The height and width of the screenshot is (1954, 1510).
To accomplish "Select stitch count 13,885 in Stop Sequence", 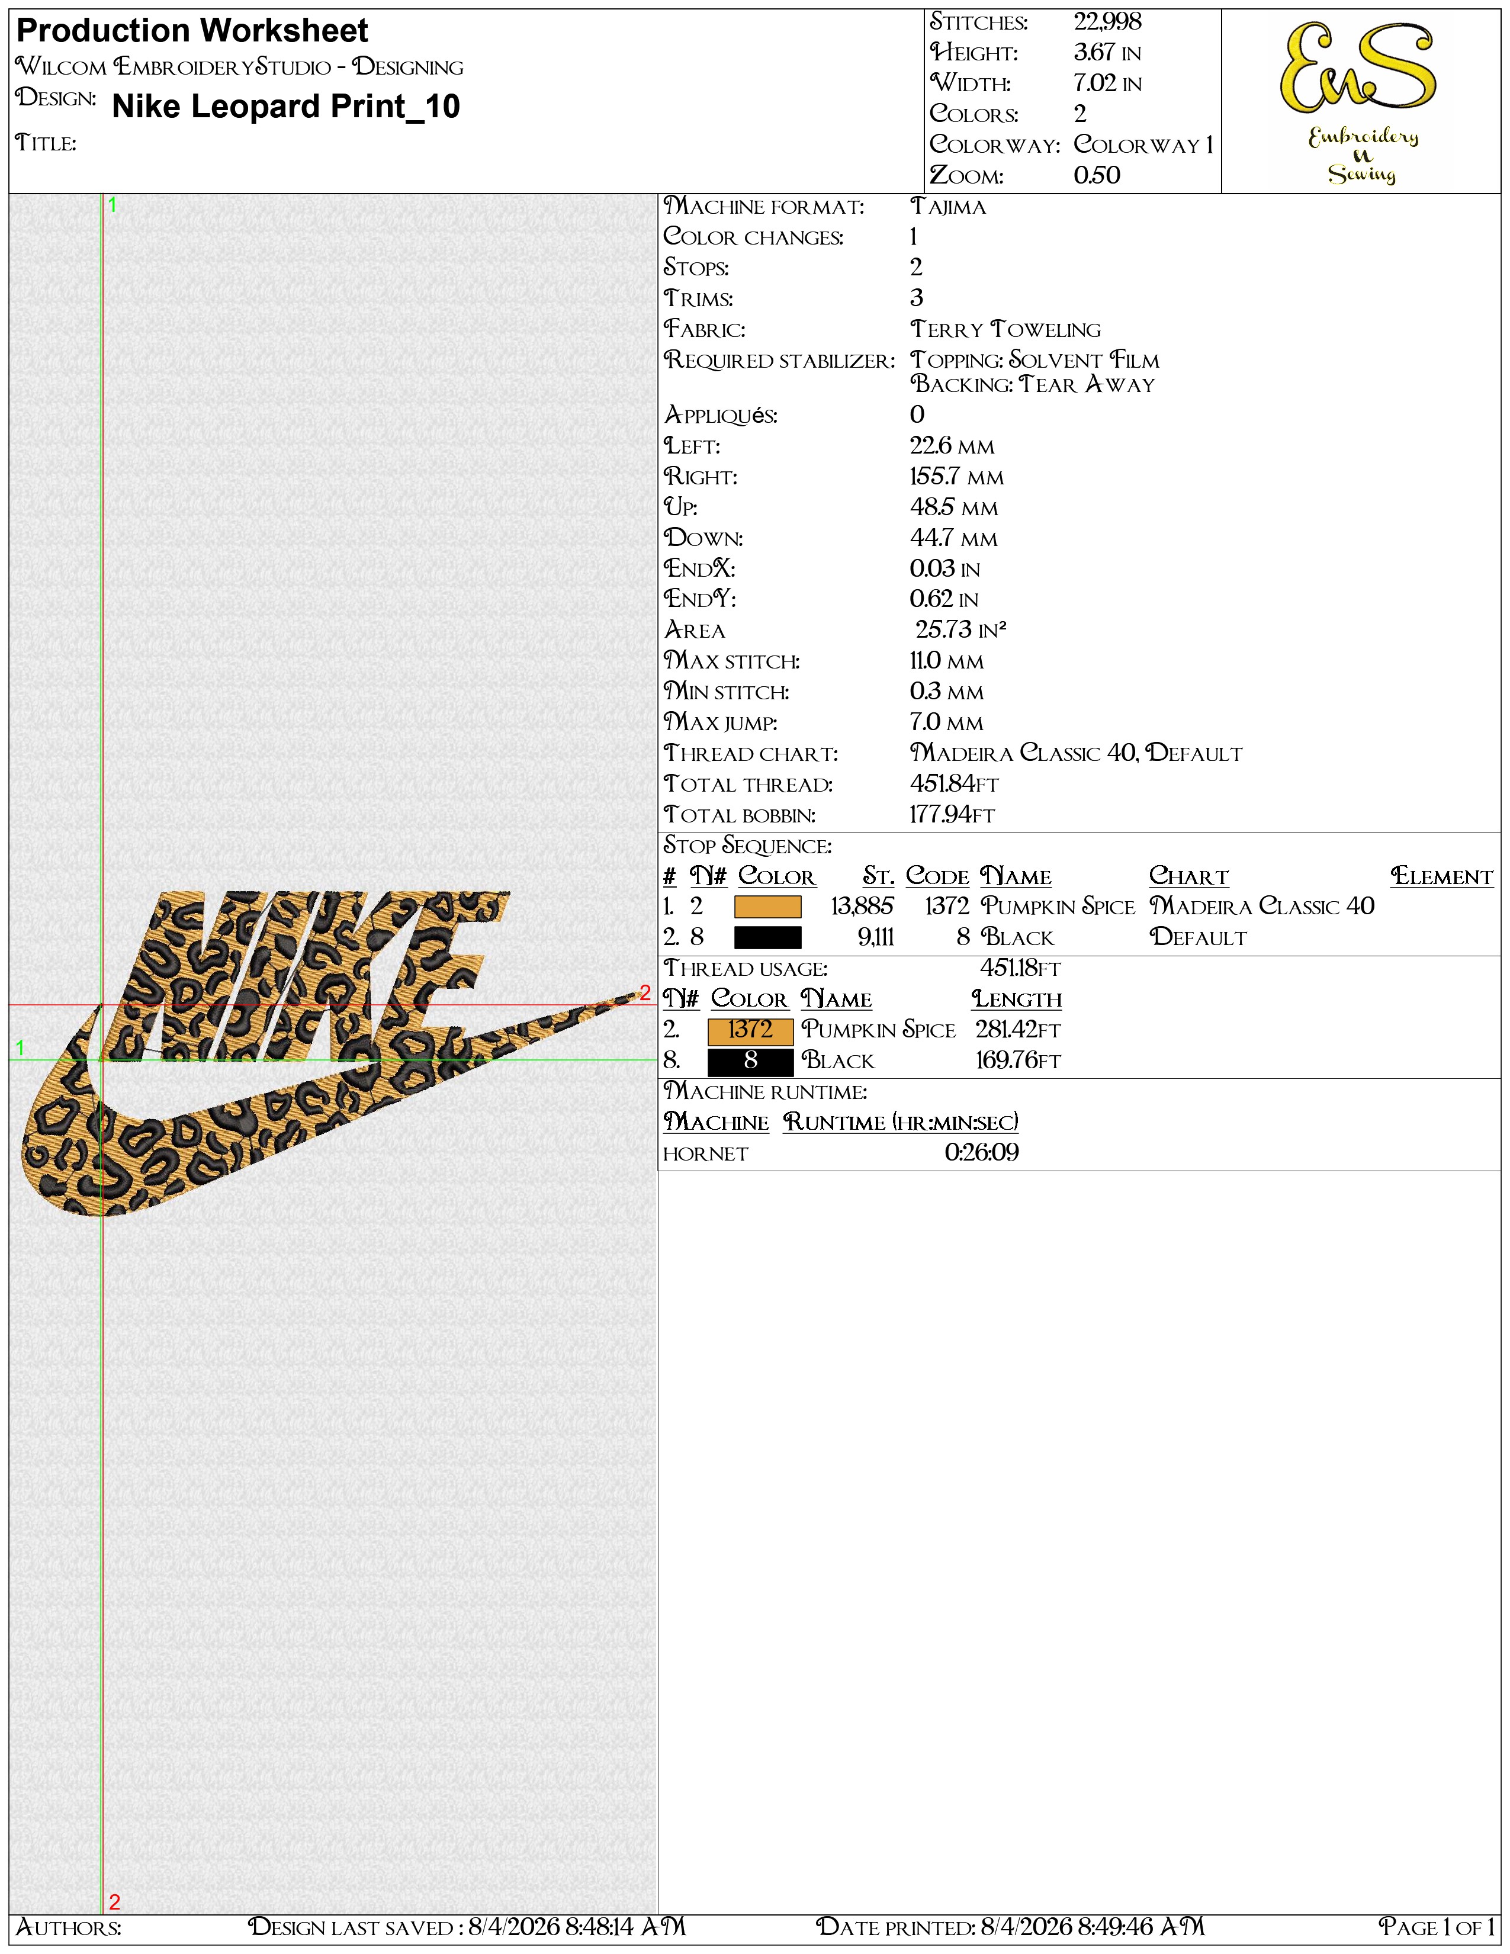I will click(x=862, y=907).
